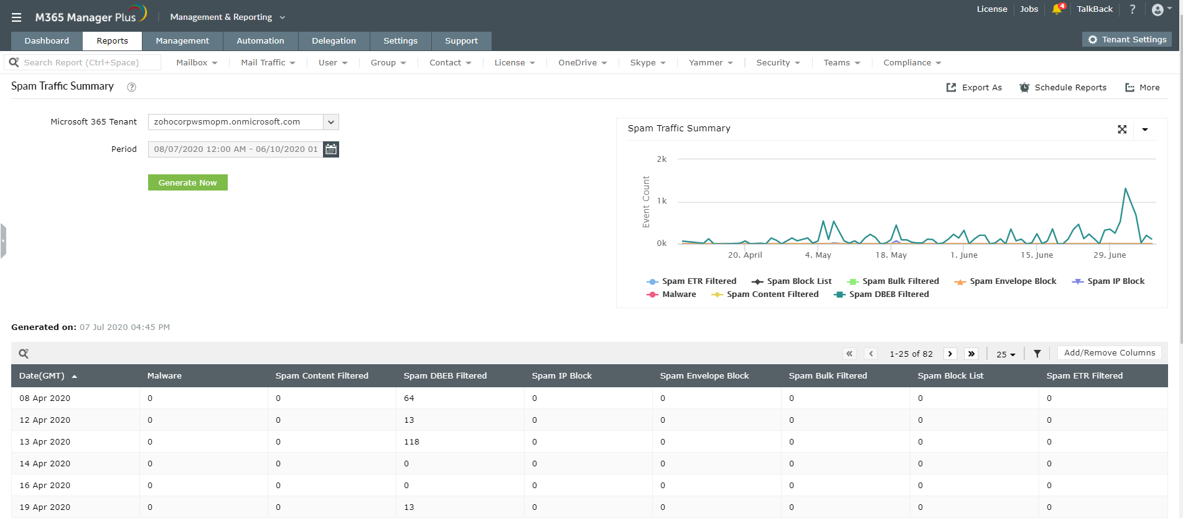The image size is (1183, 518).
Task: Expand the Microsoft 365 Tenant dropdown
Action: [x=331, y=122]
